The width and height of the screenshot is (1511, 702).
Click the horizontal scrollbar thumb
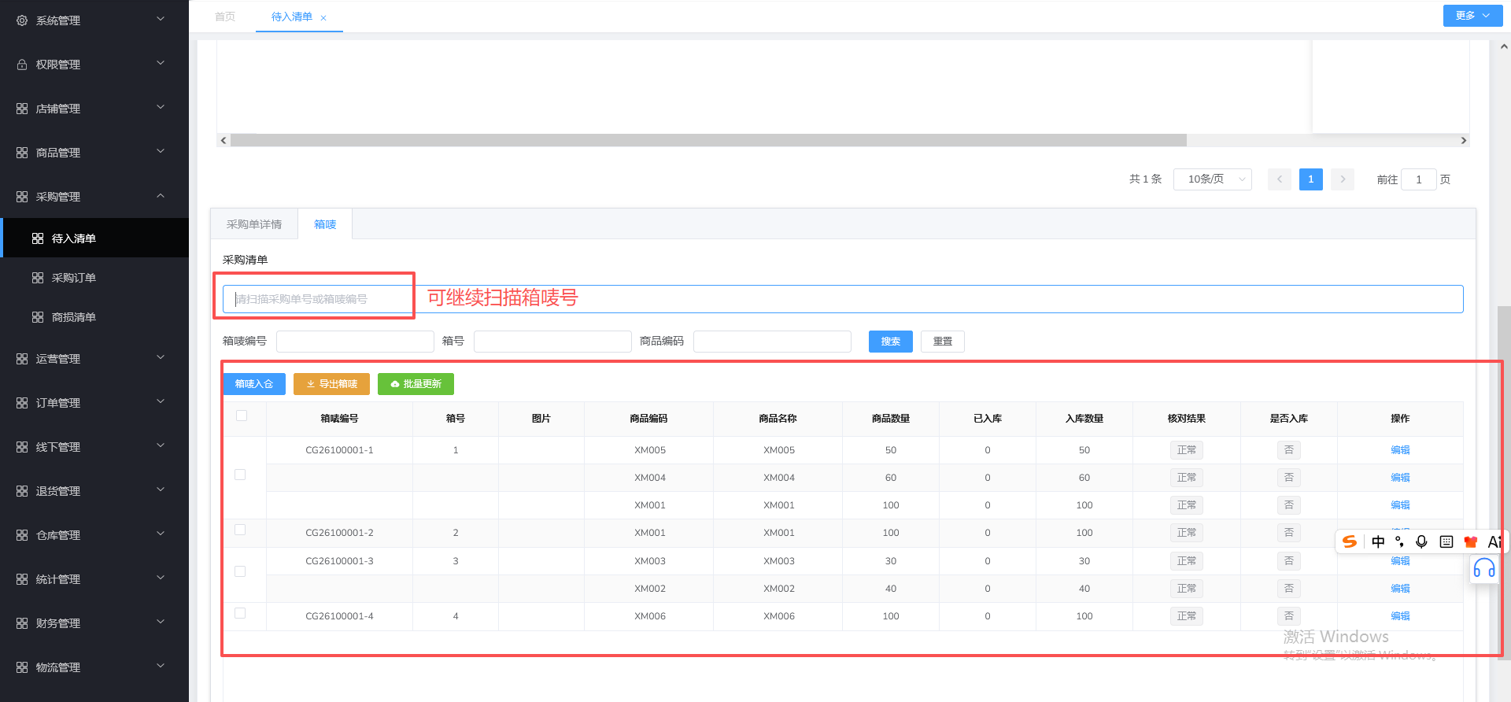pos(708,140)
